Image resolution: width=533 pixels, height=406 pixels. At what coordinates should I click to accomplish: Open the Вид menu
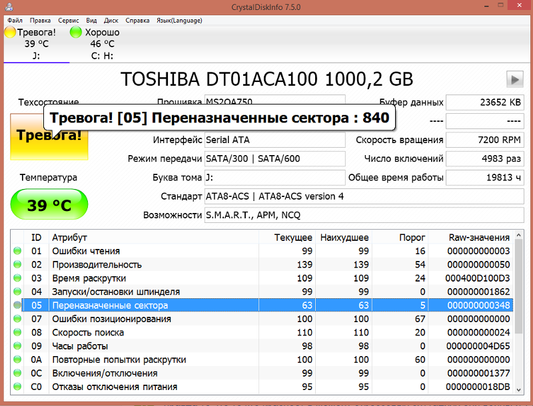pyautogui.click(x=91, y=21)
